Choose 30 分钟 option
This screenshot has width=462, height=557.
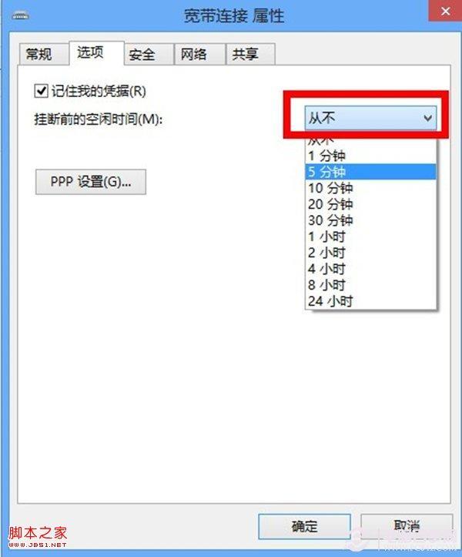tap(370, 220)
